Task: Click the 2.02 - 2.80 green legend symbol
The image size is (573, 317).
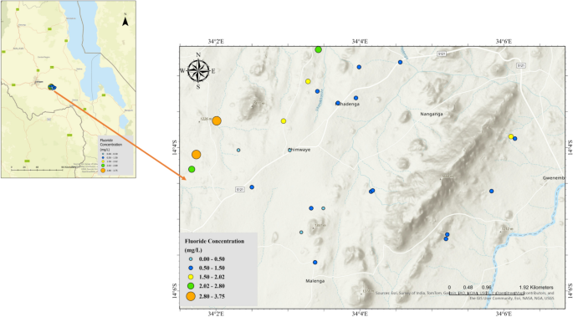Action: (191, 286)
